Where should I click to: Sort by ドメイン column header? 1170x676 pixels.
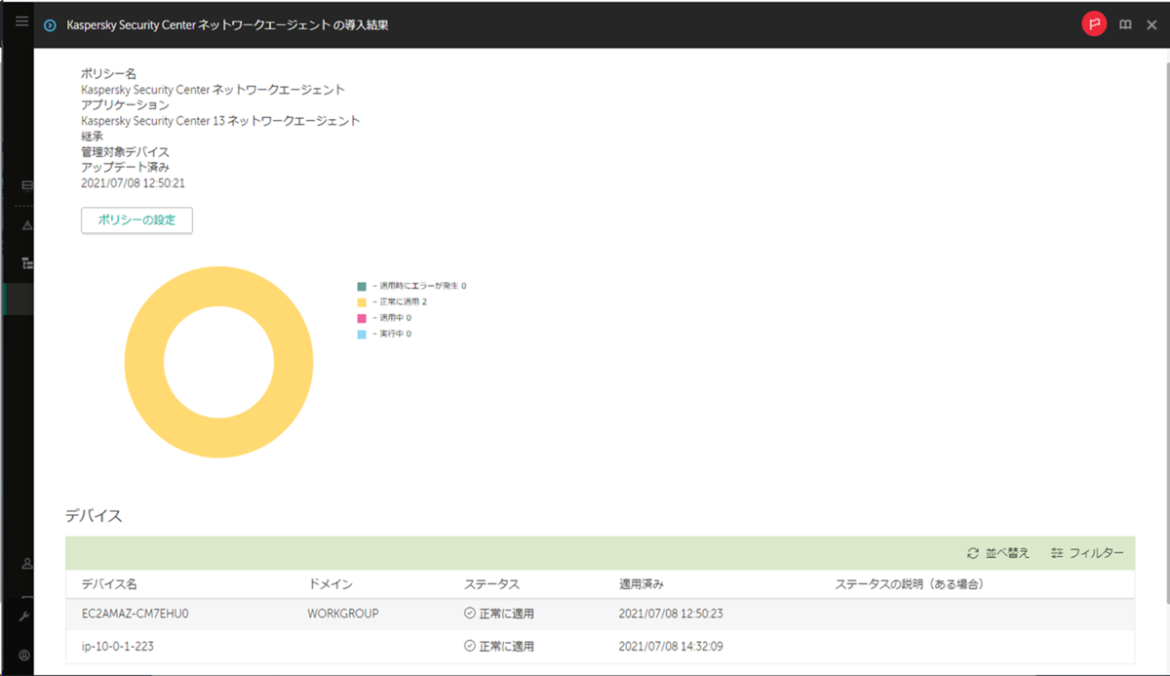[x=330, y=584]
